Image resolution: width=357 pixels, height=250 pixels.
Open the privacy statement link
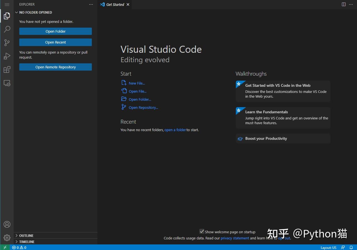pos(235,238)
